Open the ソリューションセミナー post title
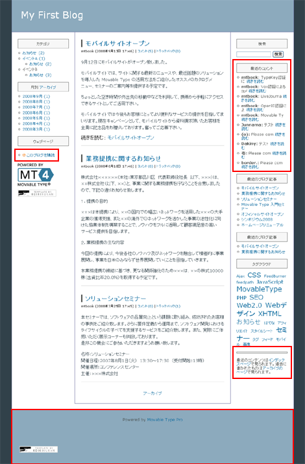This screenshot has width=305, height=464. click(116, 299)
